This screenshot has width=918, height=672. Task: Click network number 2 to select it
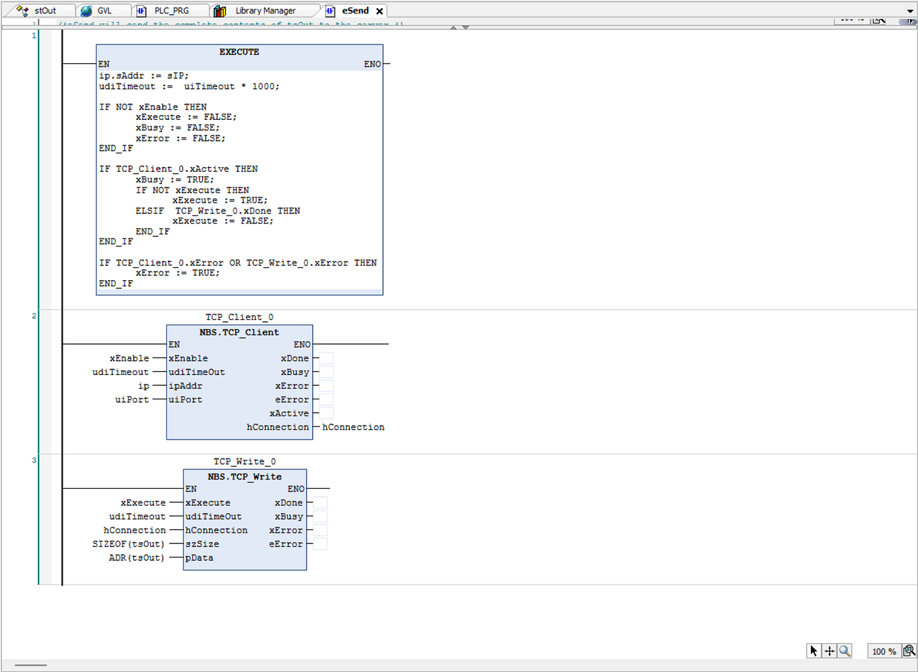32,316
